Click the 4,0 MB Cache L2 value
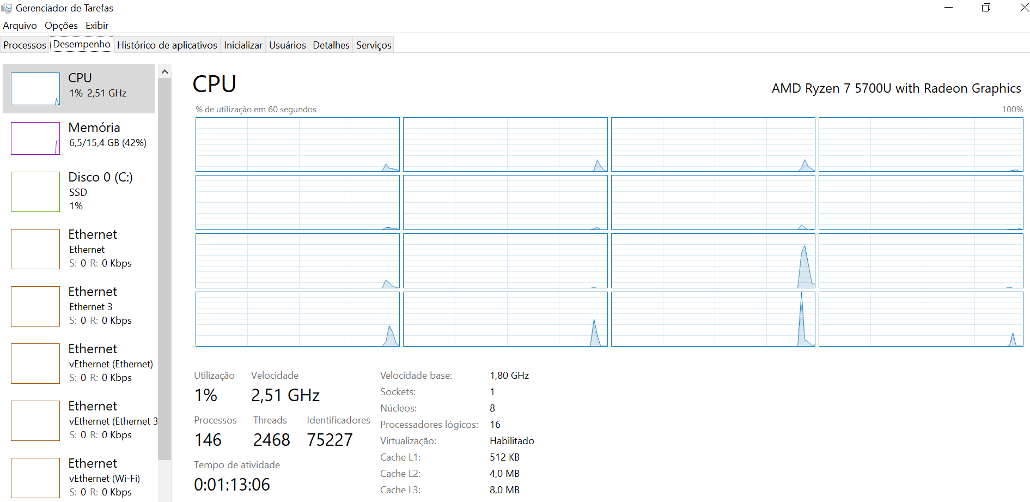 pyautogui.click(x=504, y=474)
